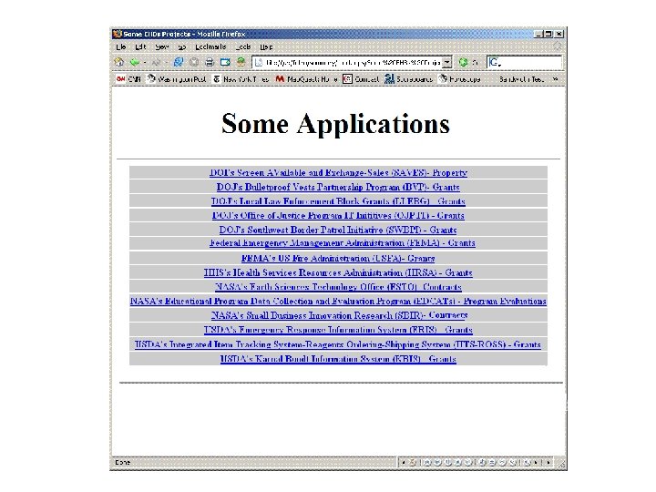Expand the address bar URL history dropdown
Image resolution: width=656 pixels, height=492 pixels.
[447, 62]
